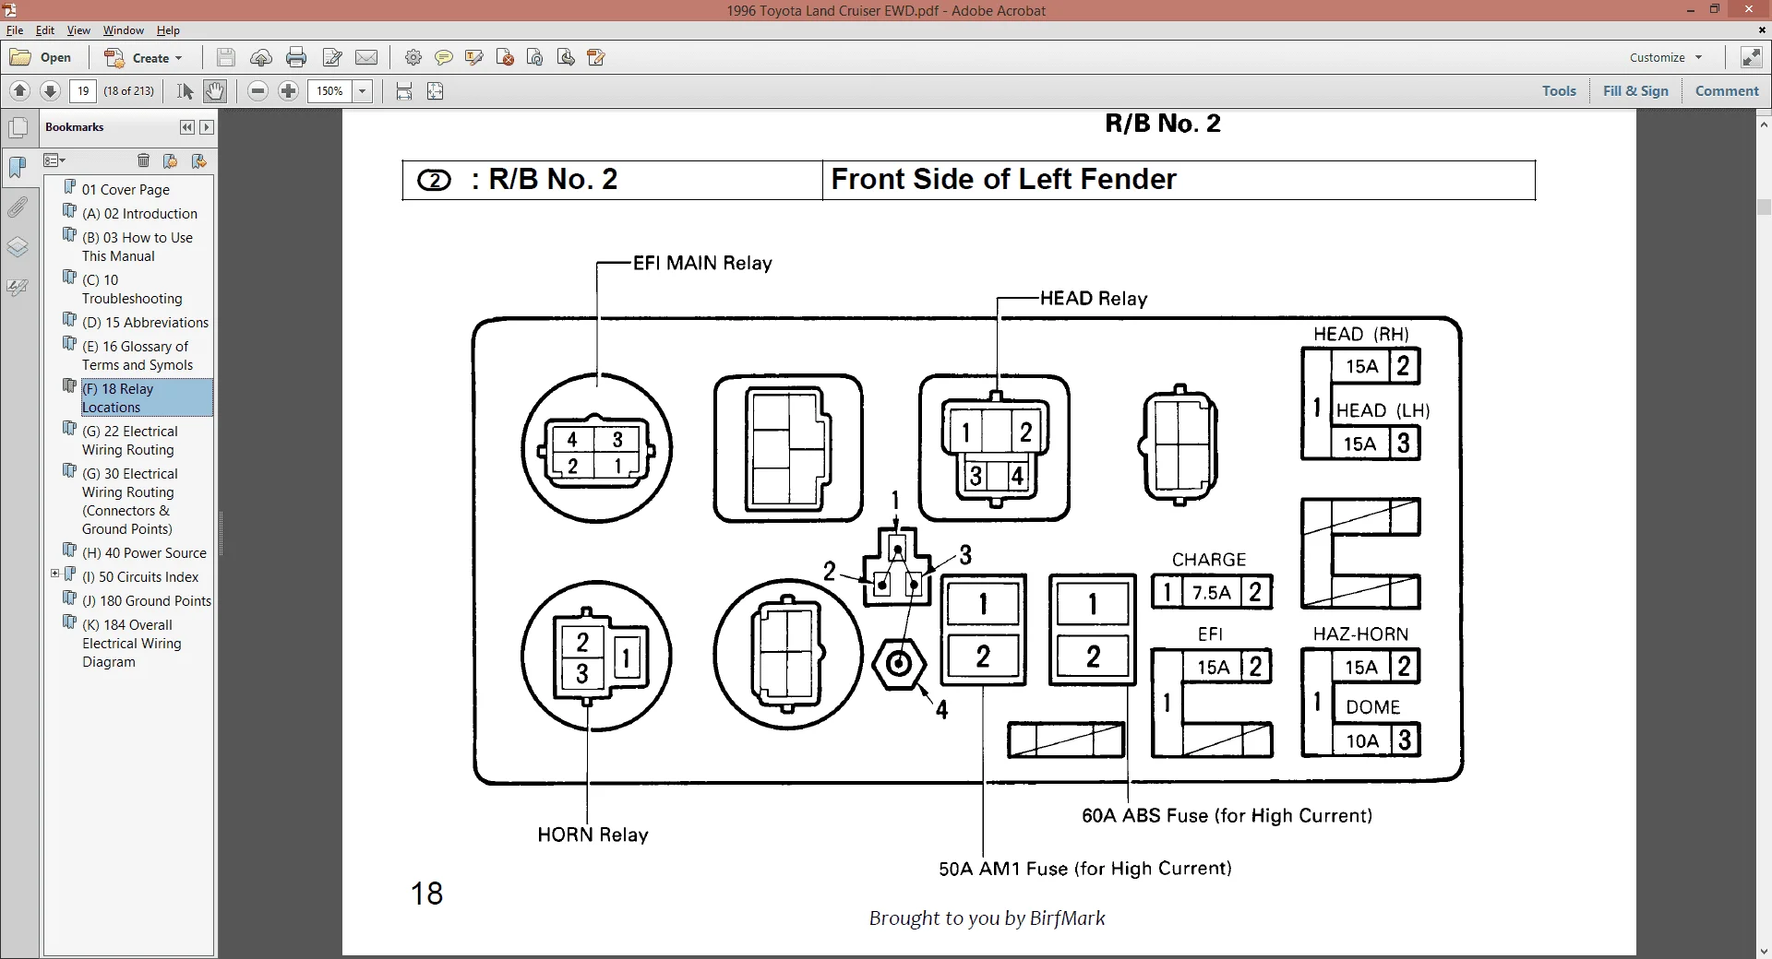Go to the next page arrow
Image resolution: width=1772 pixels, height=959 pixels.
coord(51,90)
